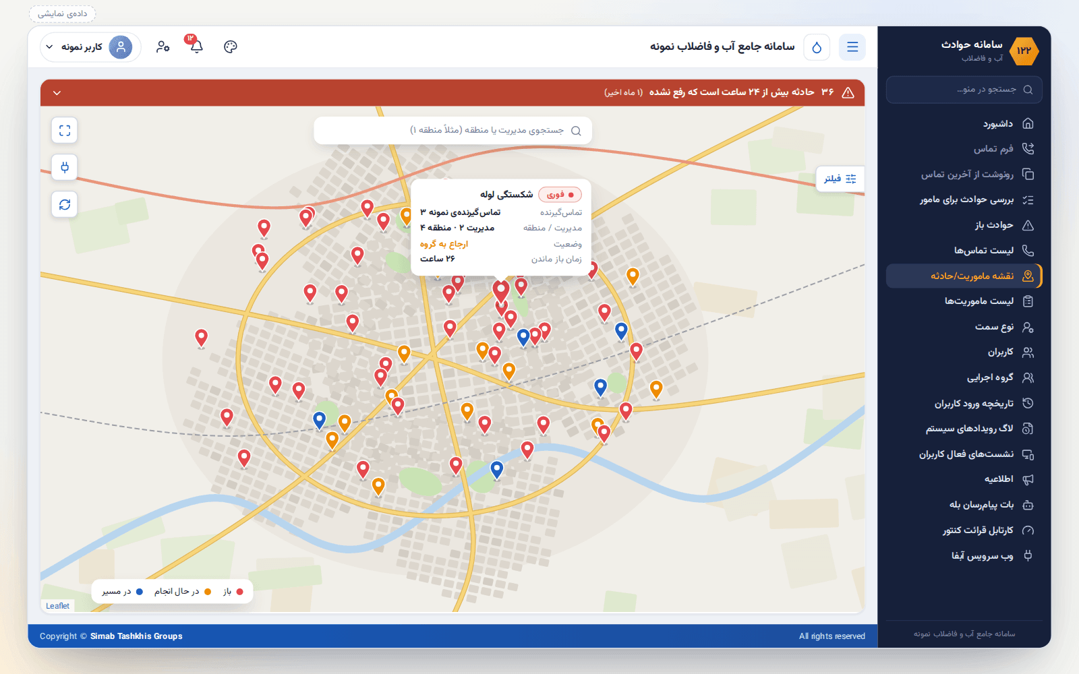Open the theme palette icon
Image resolution: width=1079 pixels, height=674 pixels.
tap(231, 47)
